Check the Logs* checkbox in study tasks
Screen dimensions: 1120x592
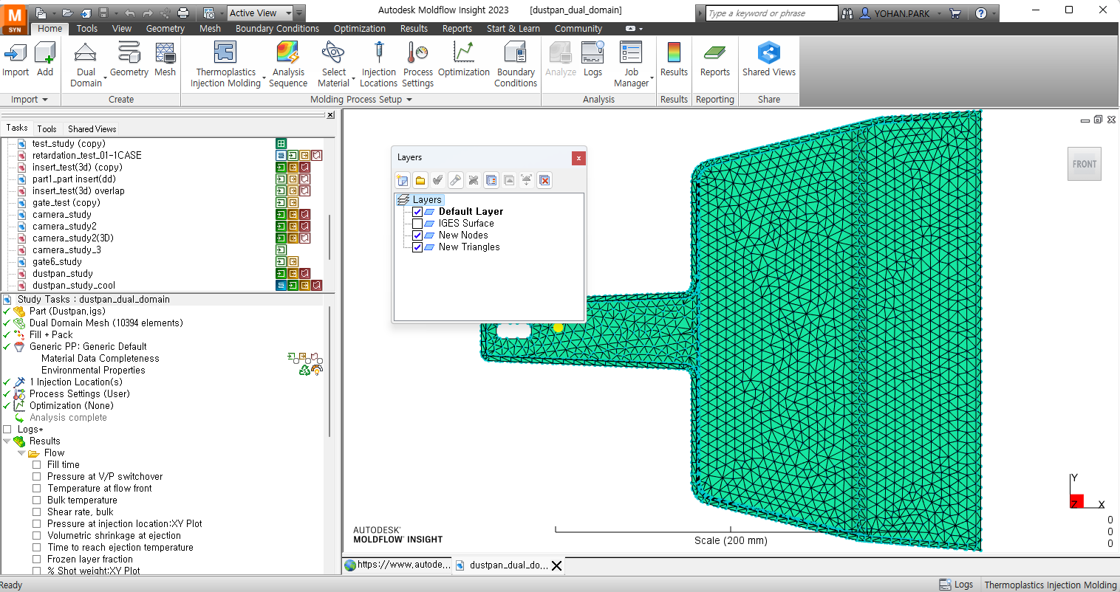(7, 430)
